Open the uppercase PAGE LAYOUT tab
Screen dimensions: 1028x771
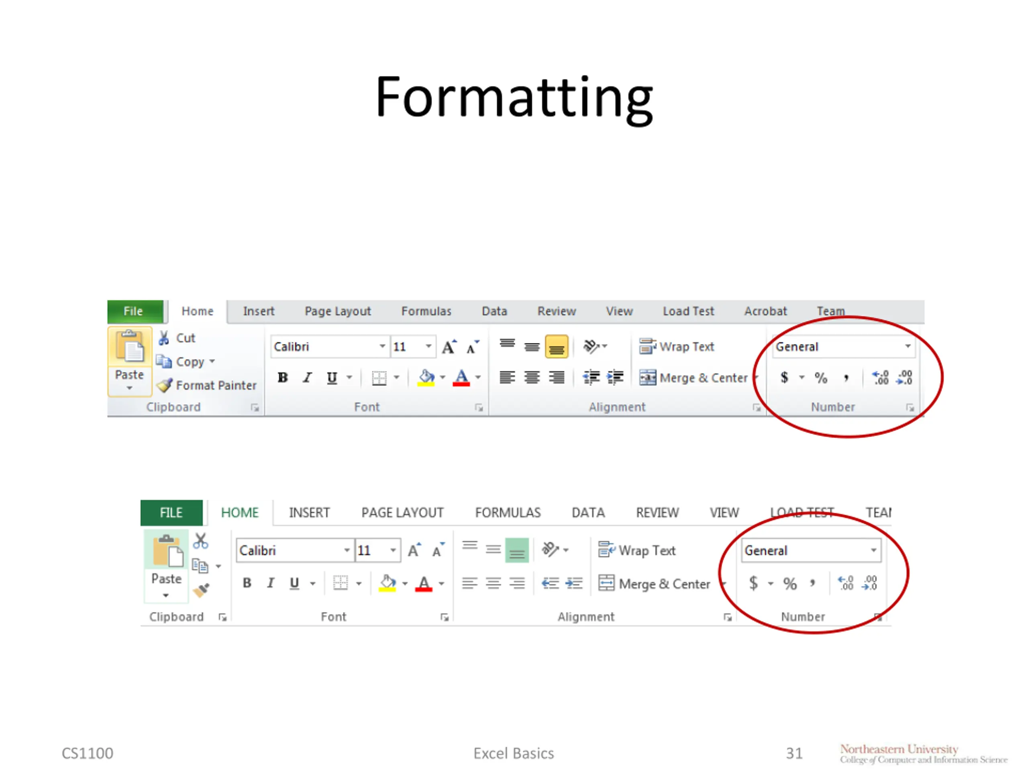tap(402, 513)
